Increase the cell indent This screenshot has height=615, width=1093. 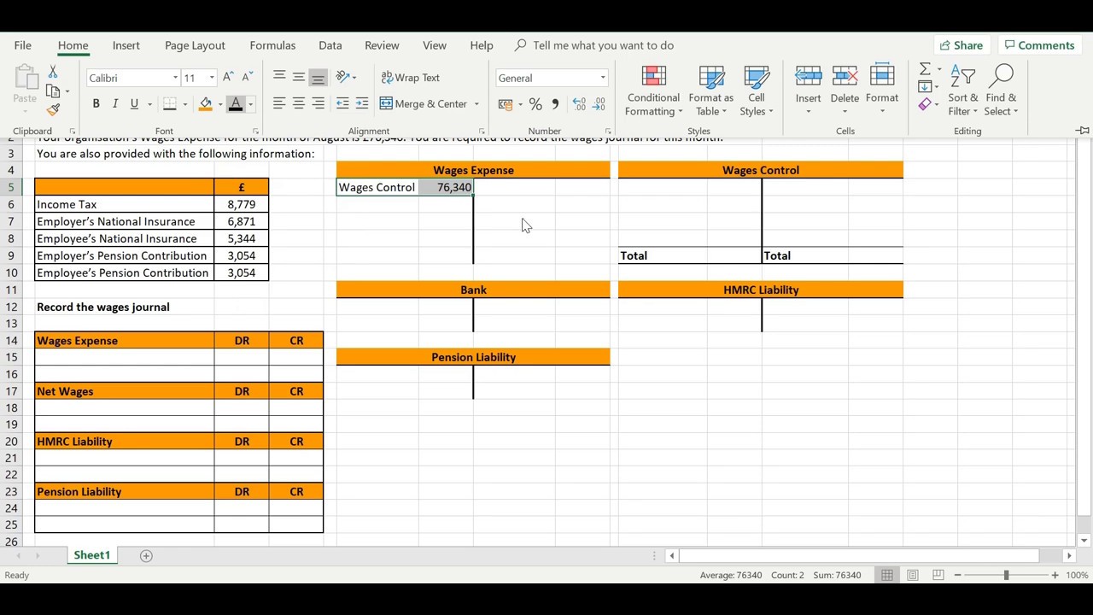[362, 103]
